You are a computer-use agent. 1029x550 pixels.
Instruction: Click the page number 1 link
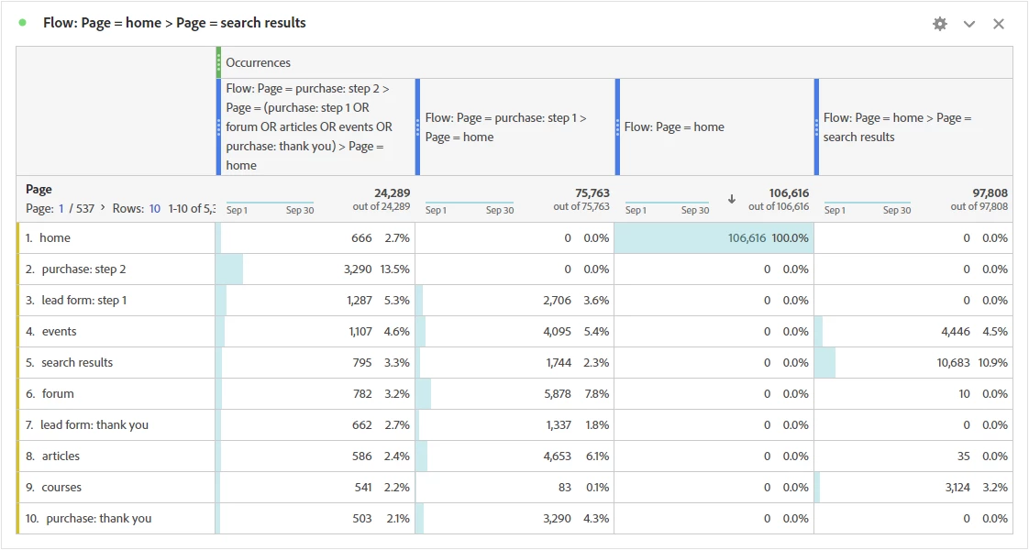click(x=61, y=208)
